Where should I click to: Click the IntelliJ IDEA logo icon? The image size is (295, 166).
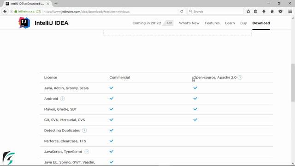[24, 23]
